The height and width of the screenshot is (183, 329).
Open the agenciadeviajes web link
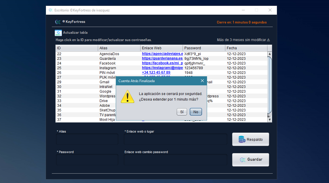162,54
